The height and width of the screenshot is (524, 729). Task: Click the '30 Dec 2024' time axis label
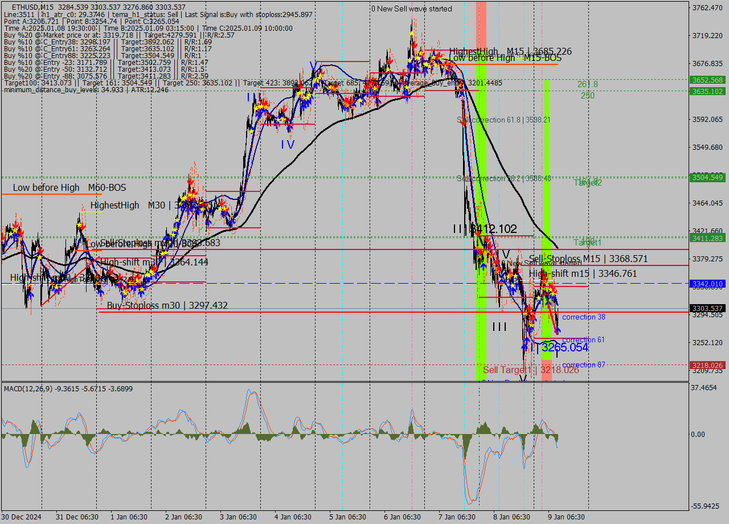pos(22,517)
